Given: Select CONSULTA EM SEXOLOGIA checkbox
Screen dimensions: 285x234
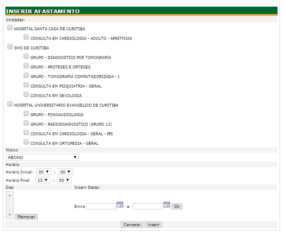Looking at the screenshot, I should point(26,95).
